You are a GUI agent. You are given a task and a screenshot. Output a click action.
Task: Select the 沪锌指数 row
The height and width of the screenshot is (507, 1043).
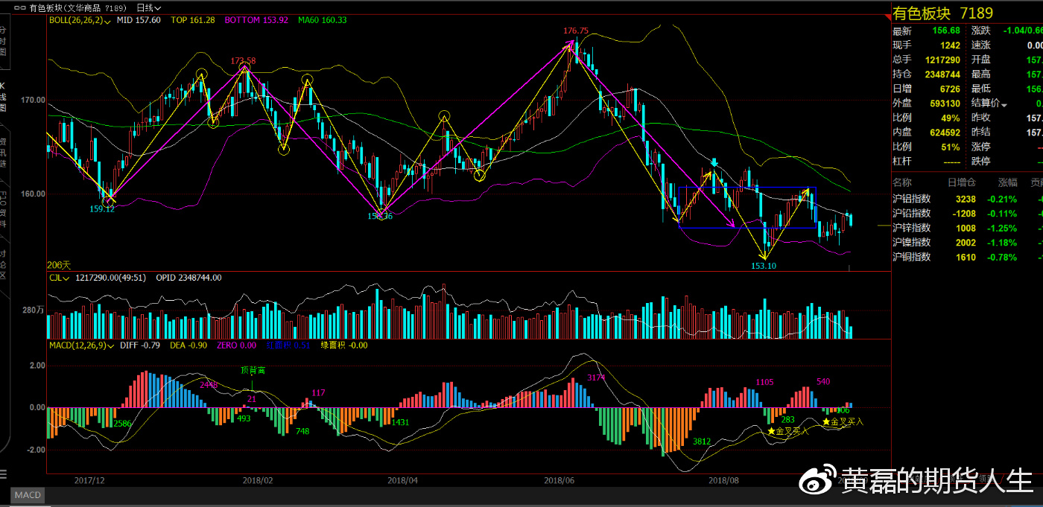(x=912, y=228)
